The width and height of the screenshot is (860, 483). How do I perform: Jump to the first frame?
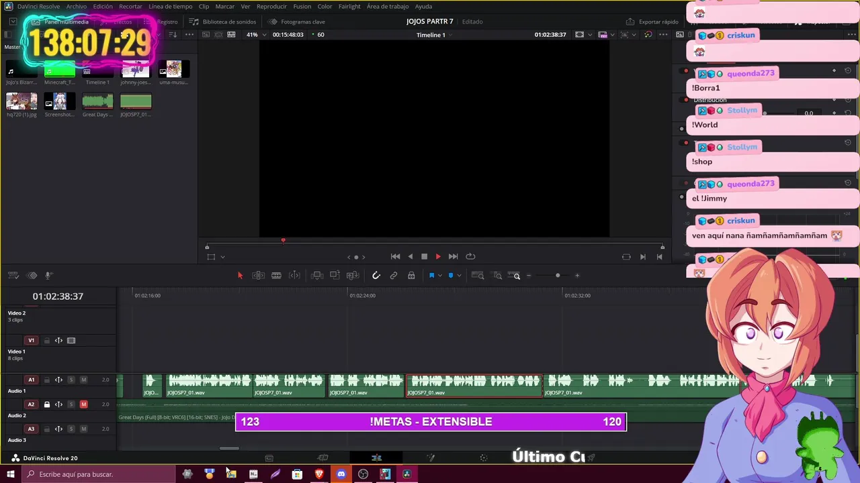tap(395, 256)
